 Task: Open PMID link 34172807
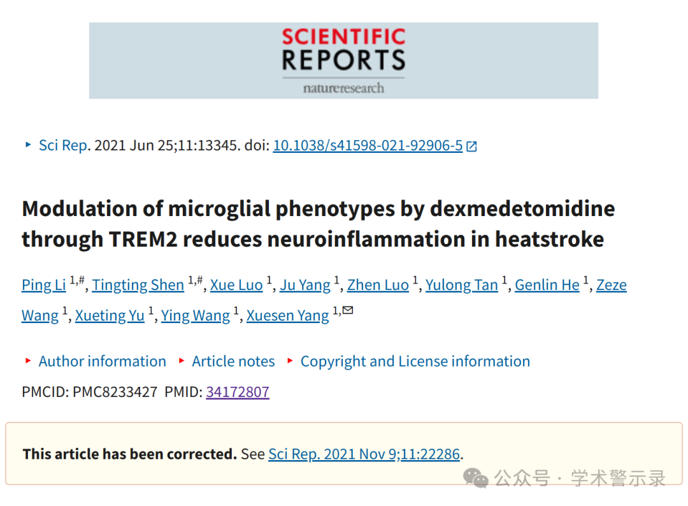238,391
